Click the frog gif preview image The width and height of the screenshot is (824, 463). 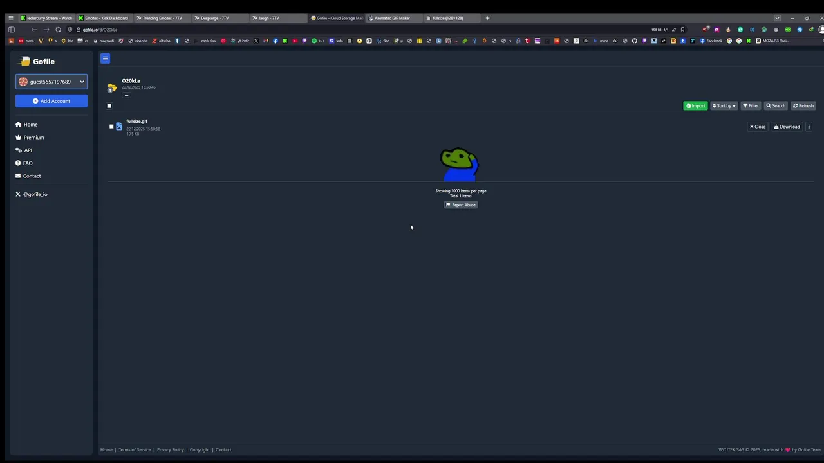coord(460,165)
